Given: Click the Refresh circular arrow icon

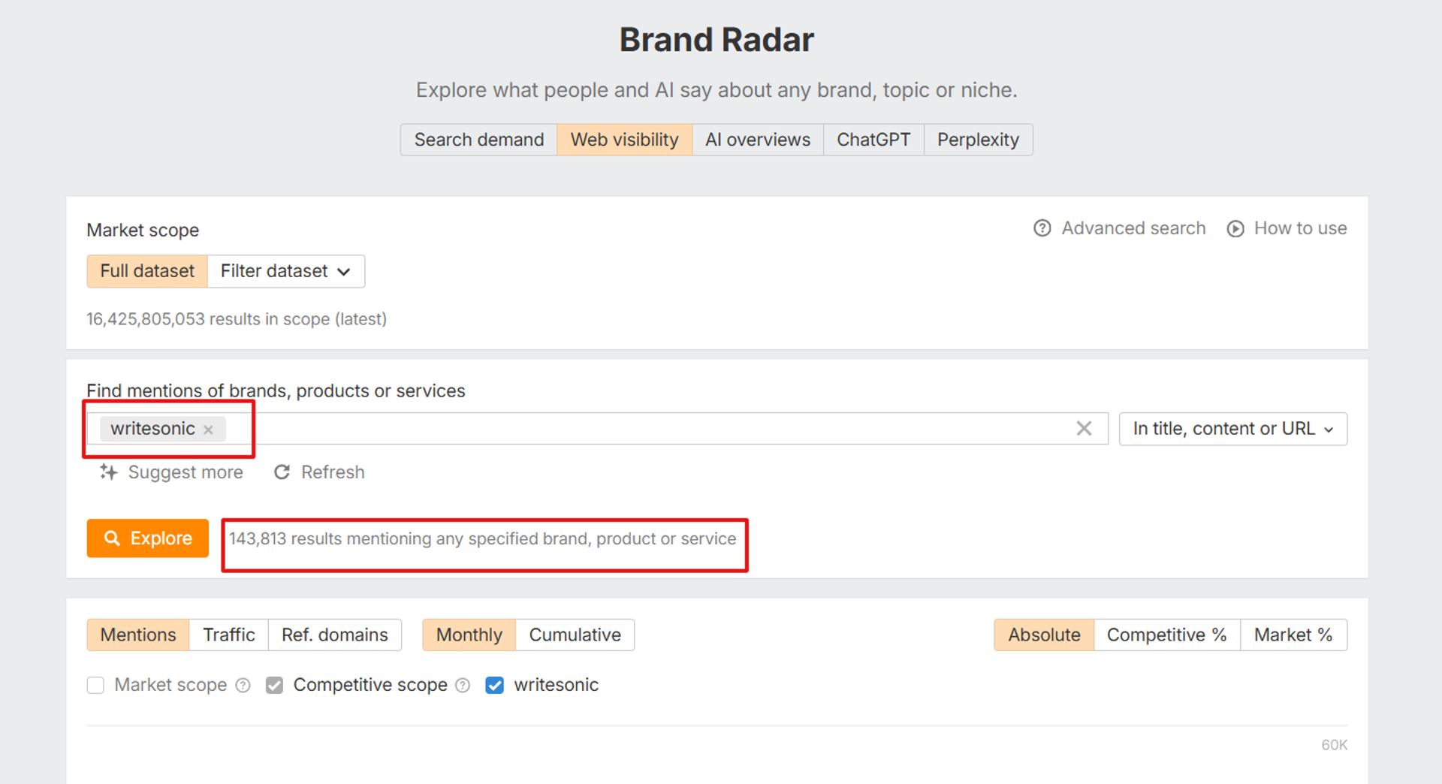Looking at the screenshot, I should pos(282,472).
